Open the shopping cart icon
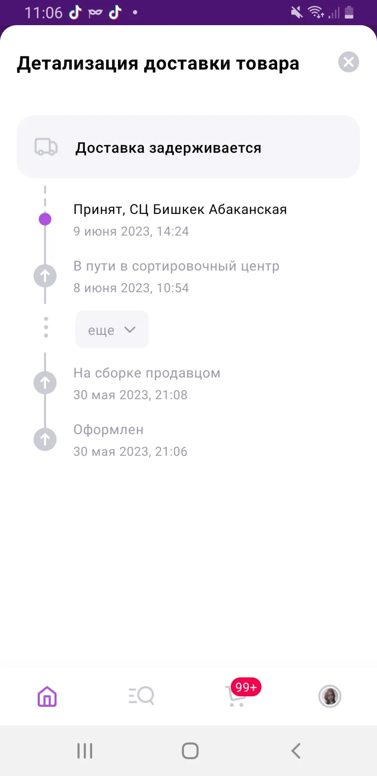Image resolution: width=377 pixels, height=776 pixels. [235, 697]
